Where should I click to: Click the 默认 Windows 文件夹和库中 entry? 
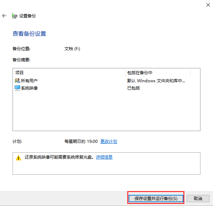tap(156, 81)
